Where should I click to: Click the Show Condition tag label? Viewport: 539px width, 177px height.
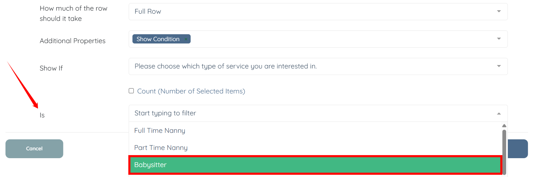pos(158,39)
